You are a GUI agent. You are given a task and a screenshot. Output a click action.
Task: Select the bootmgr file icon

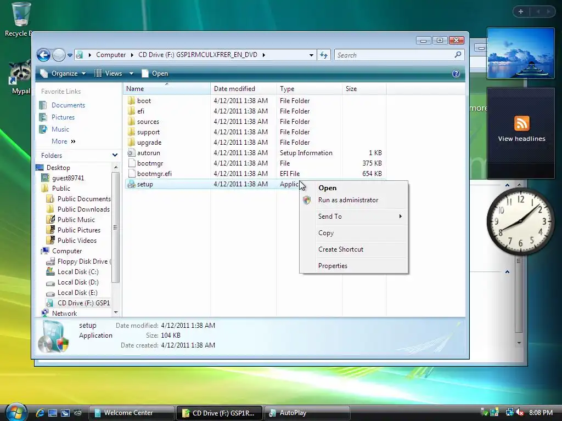(132, 163)
